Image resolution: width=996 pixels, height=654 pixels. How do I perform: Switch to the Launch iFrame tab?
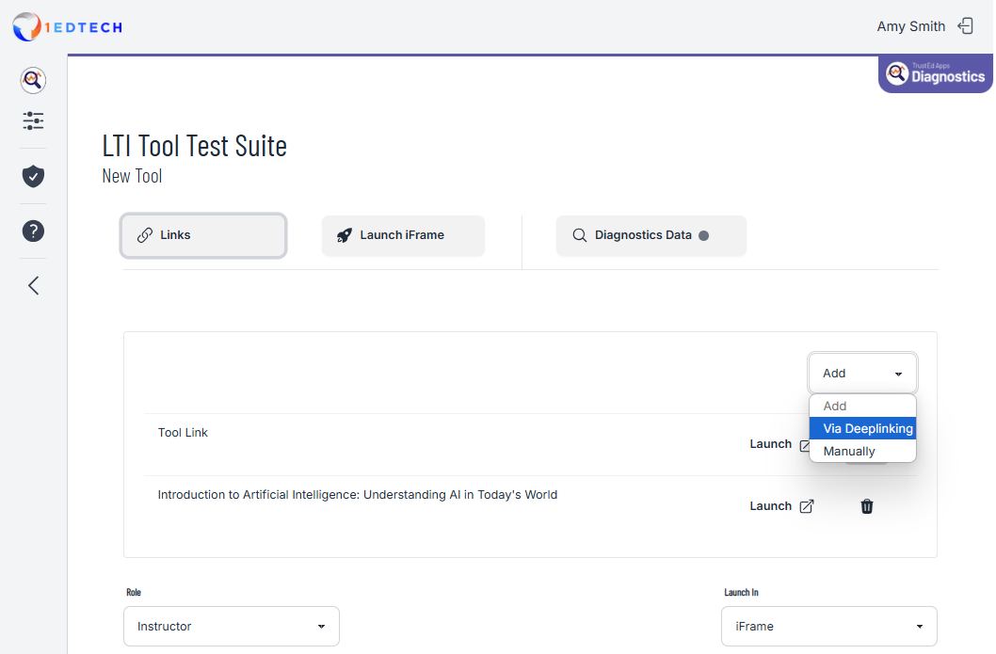tap(403, 235)
